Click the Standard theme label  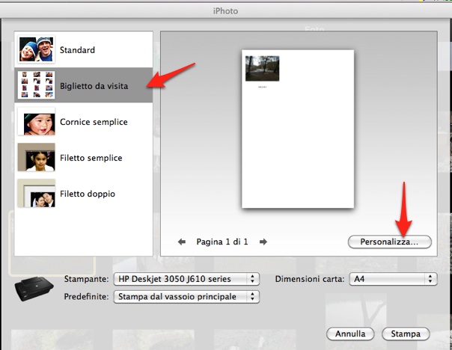point(77,50)
